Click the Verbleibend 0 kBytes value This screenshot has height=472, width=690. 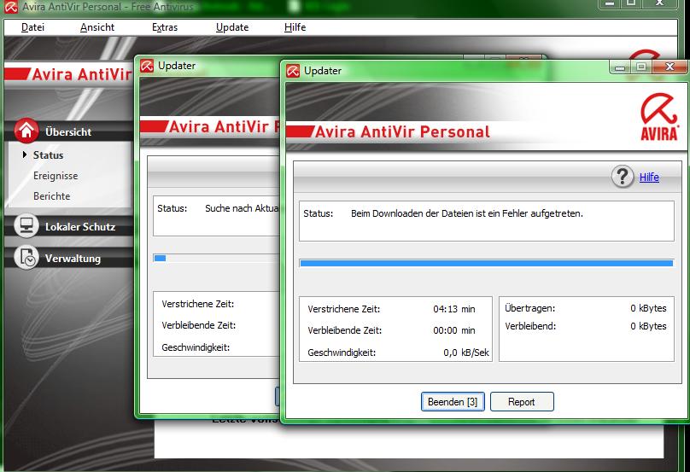(648, 326)
